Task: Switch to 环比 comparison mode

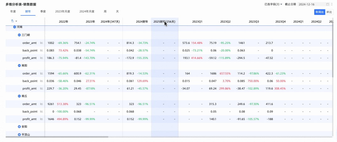Action: tap(329, 12)
